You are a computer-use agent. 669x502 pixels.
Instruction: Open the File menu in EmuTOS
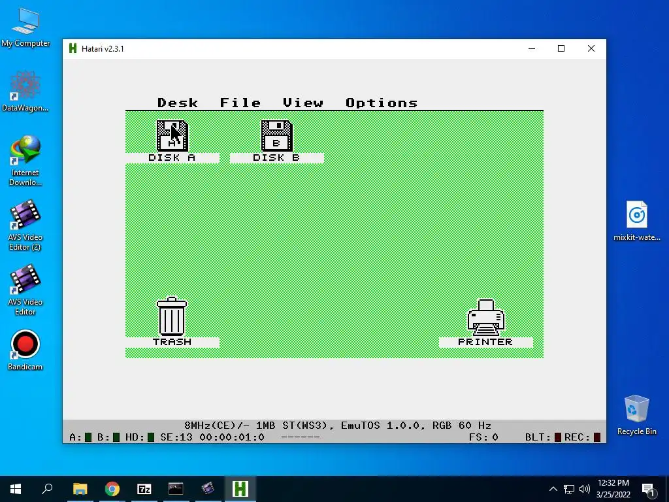240,103
